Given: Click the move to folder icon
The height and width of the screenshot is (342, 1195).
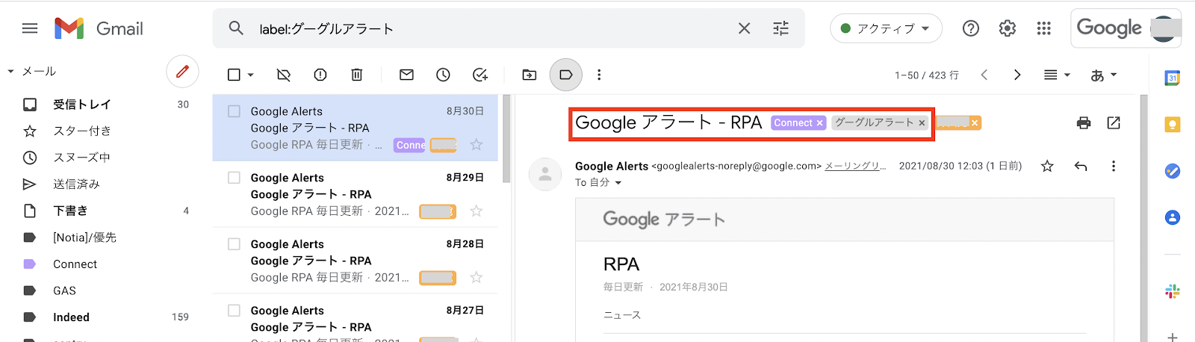Looking at the screenshot, I should (x=530, y=75).
